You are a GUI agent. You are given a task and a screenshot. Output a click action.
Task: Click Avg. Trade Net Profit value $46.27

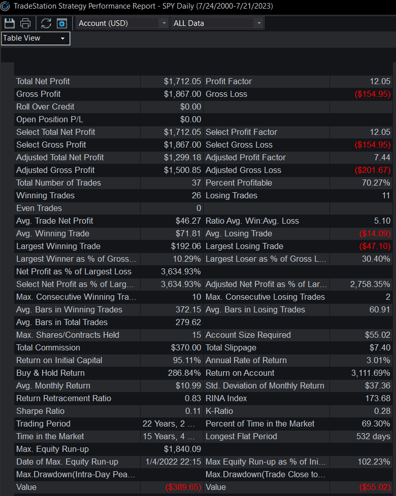tap(188, 221)
